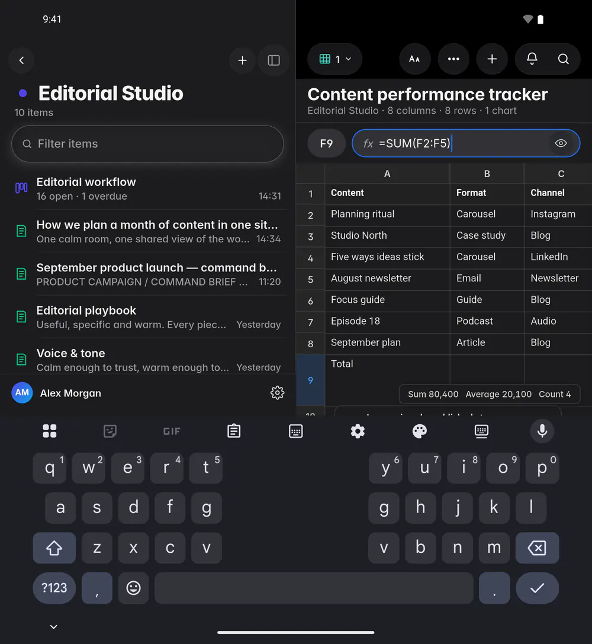Confirm entry with the checkmark key
The width and height of the screenshot is (592, 644).
pyautogui.click(x=537, y=588)
